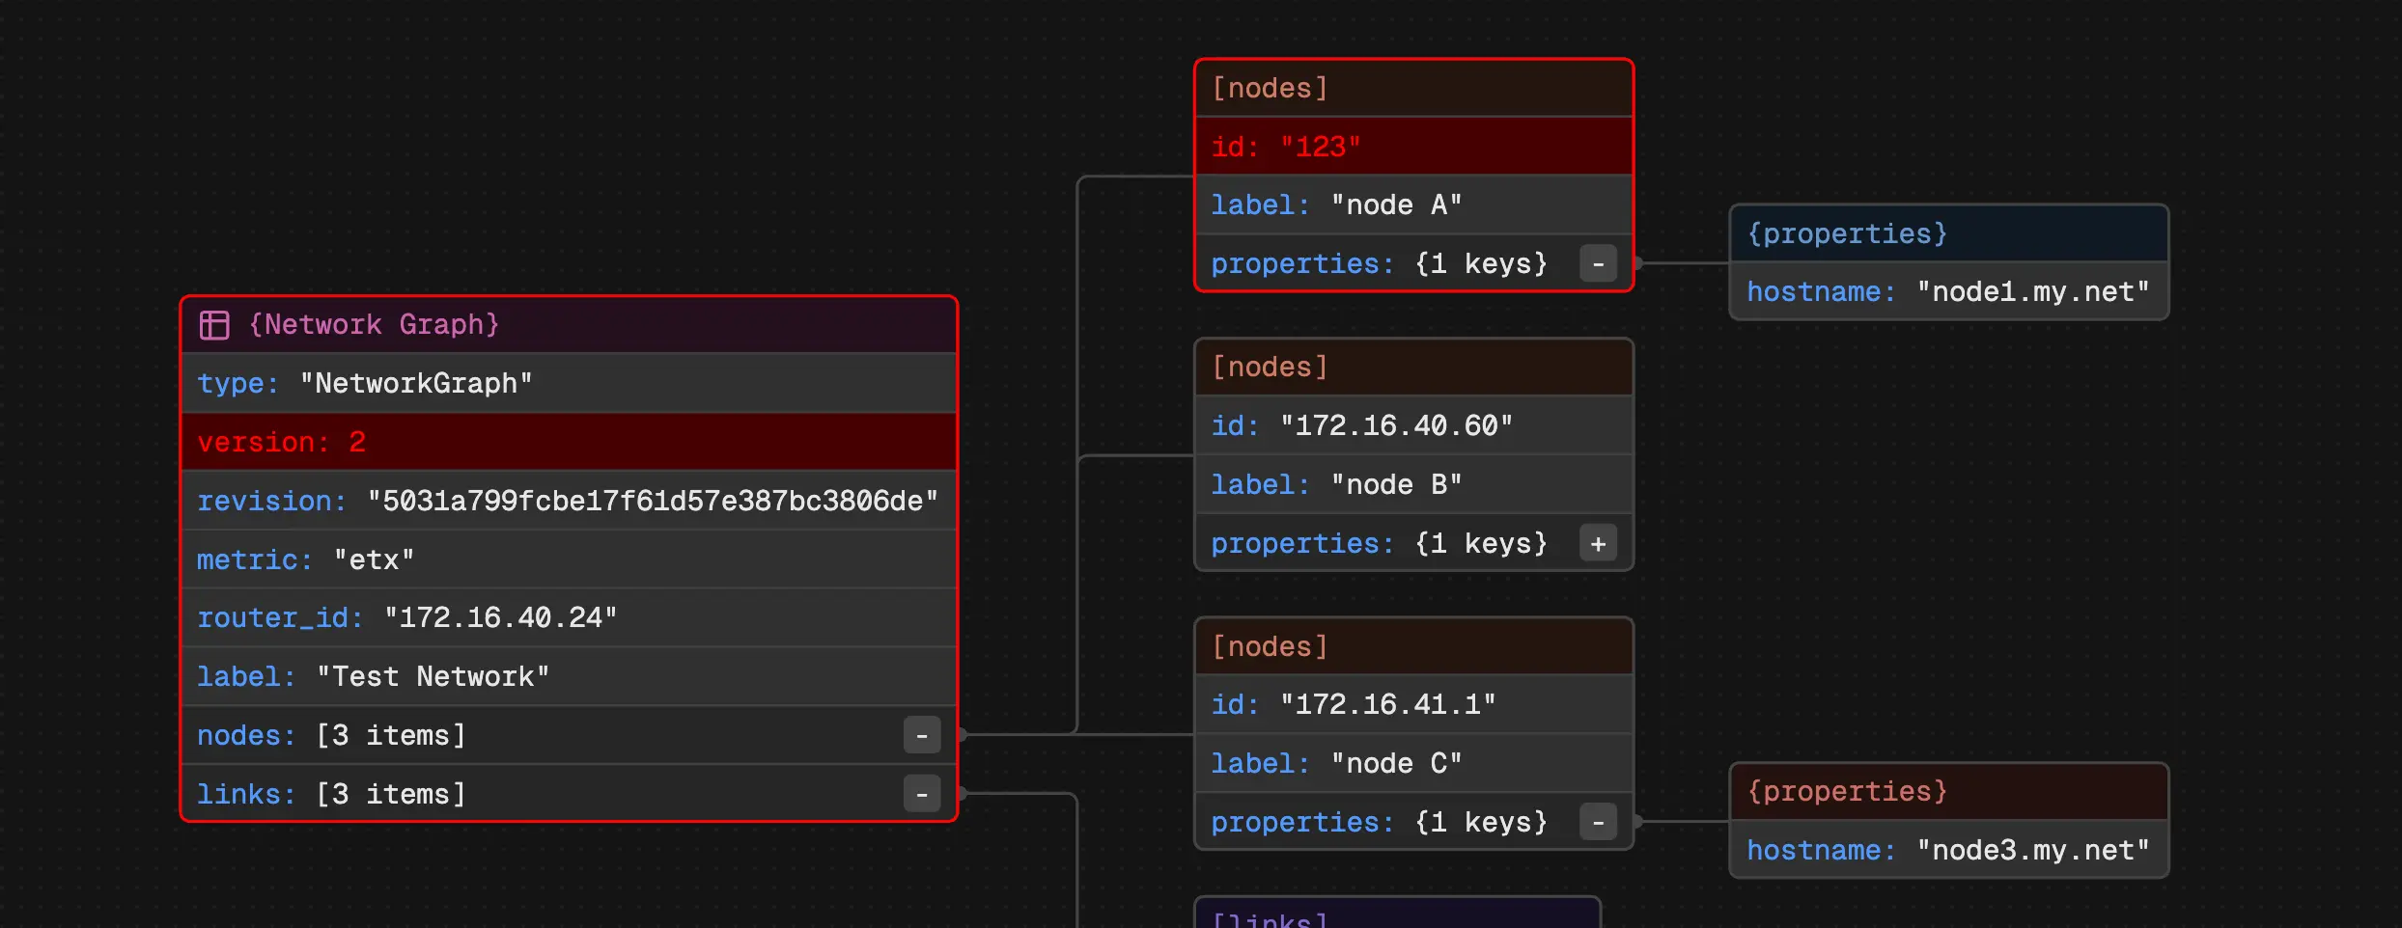Screen dimensions: 2402x928
Task: Click the table icon beside Network Graph title
Action: tap(213, 325)
